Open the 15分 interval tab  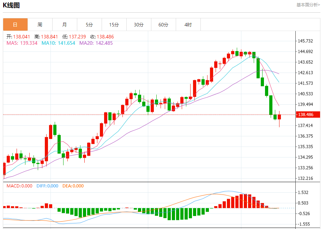point(114,25)
